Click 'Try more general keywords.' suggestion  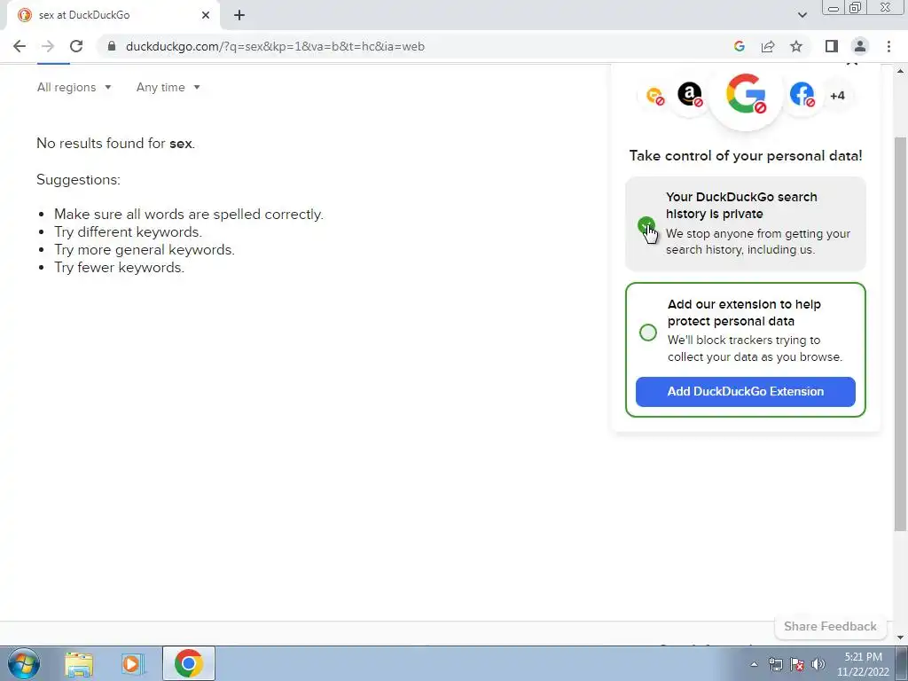pos(145,249)
